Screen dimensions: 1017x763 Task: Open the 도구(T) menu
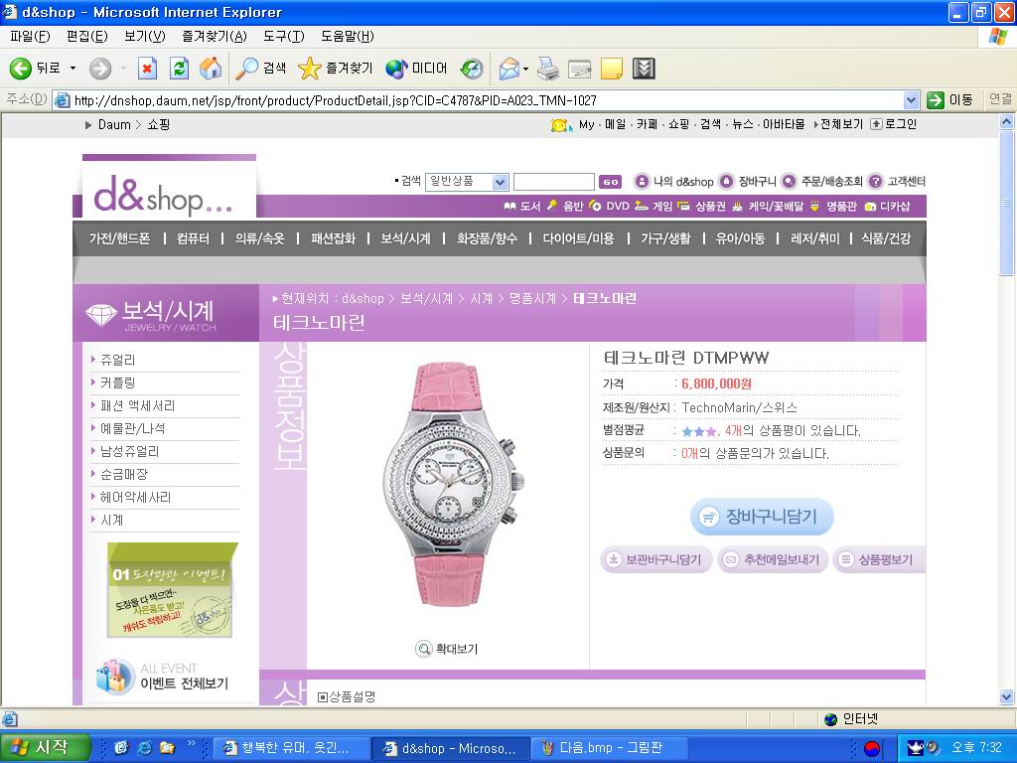[x=283, y=37]
